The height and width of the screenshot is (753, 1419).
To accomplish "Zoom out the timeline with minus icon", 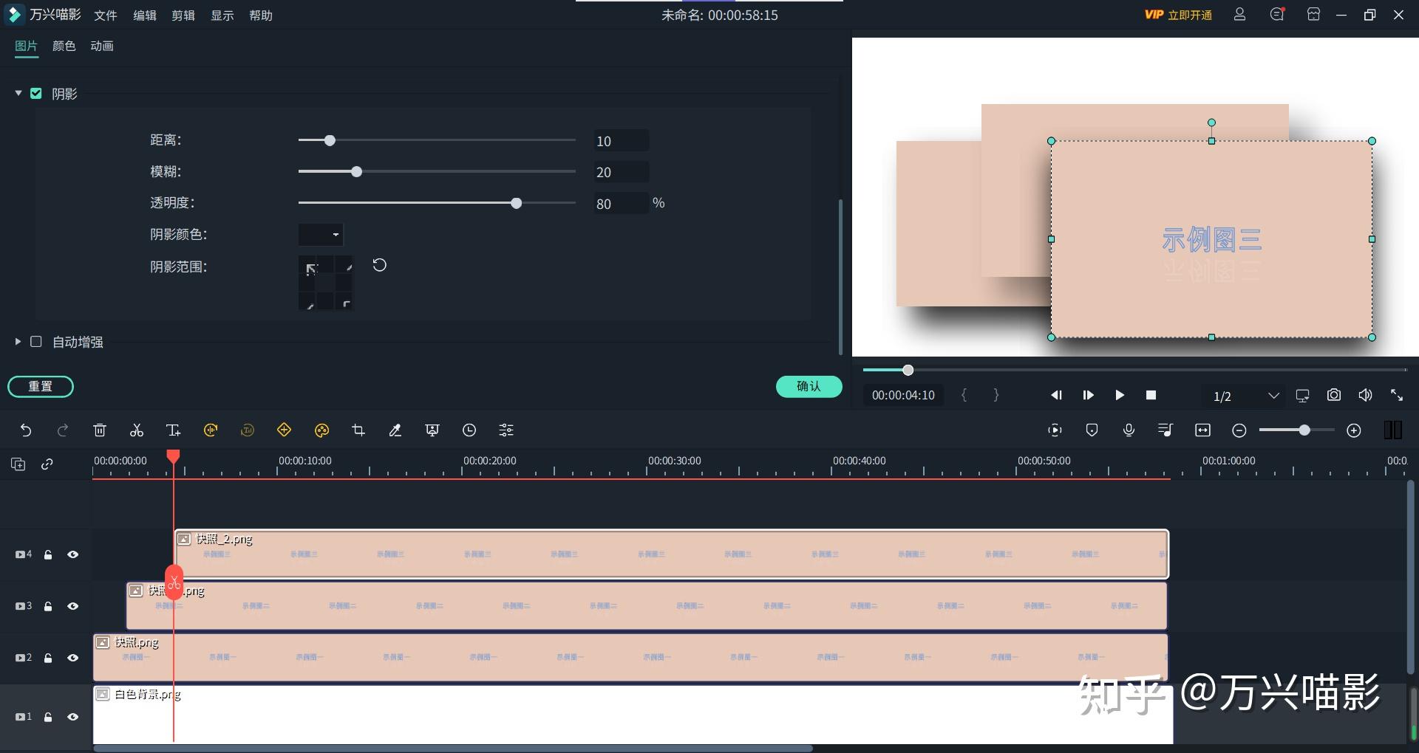I will (x=1239, y=430).
